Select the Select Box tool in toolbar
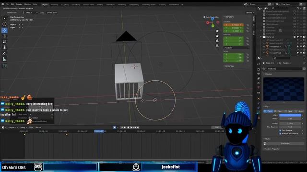The height and width of the screenshot is (172, 307). coord(4,19)
